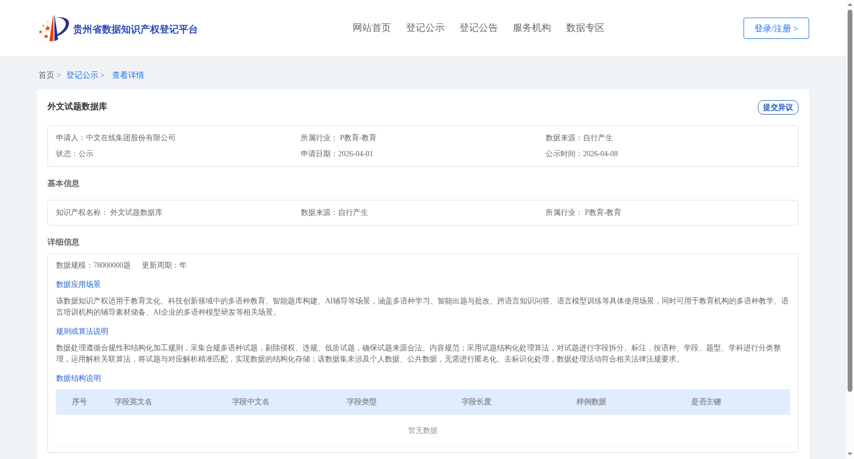
Task: Open the 数据专区 menu item
Action: [x=585, y=28]
